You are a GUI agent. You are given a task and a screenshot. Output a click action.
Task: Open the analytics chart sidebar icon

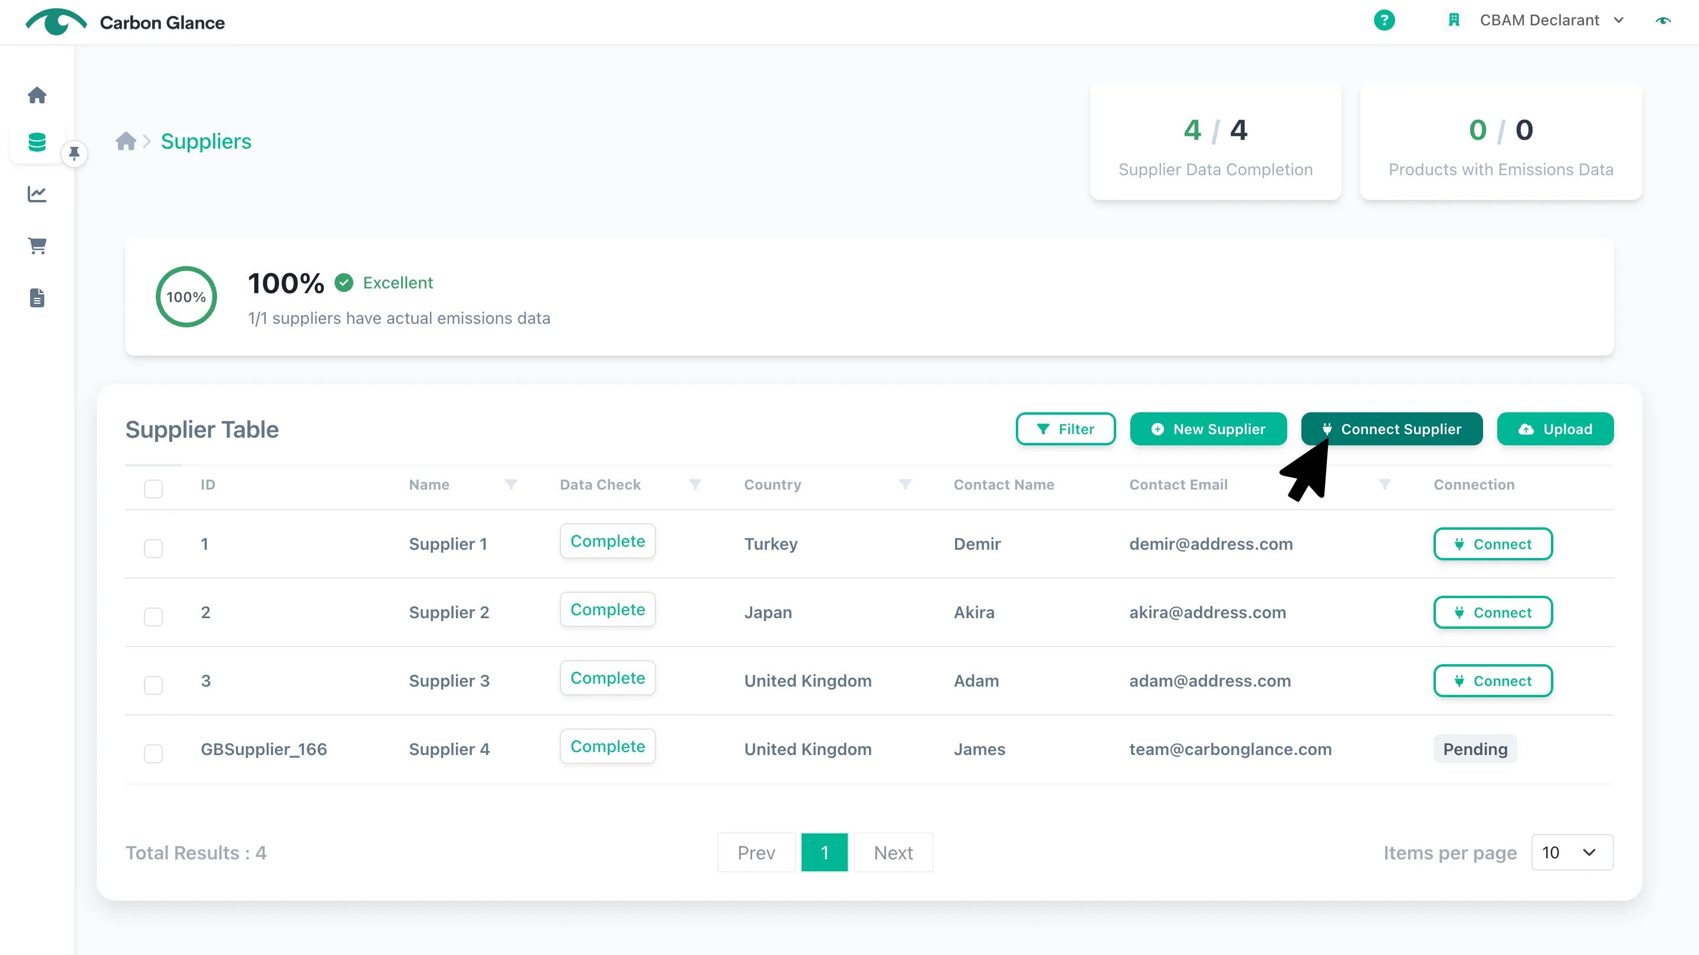point(37,194)
